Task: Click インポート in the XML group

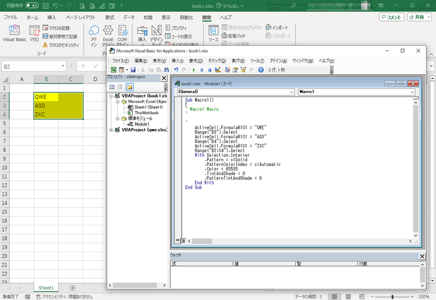Action: tap(277, 28)
